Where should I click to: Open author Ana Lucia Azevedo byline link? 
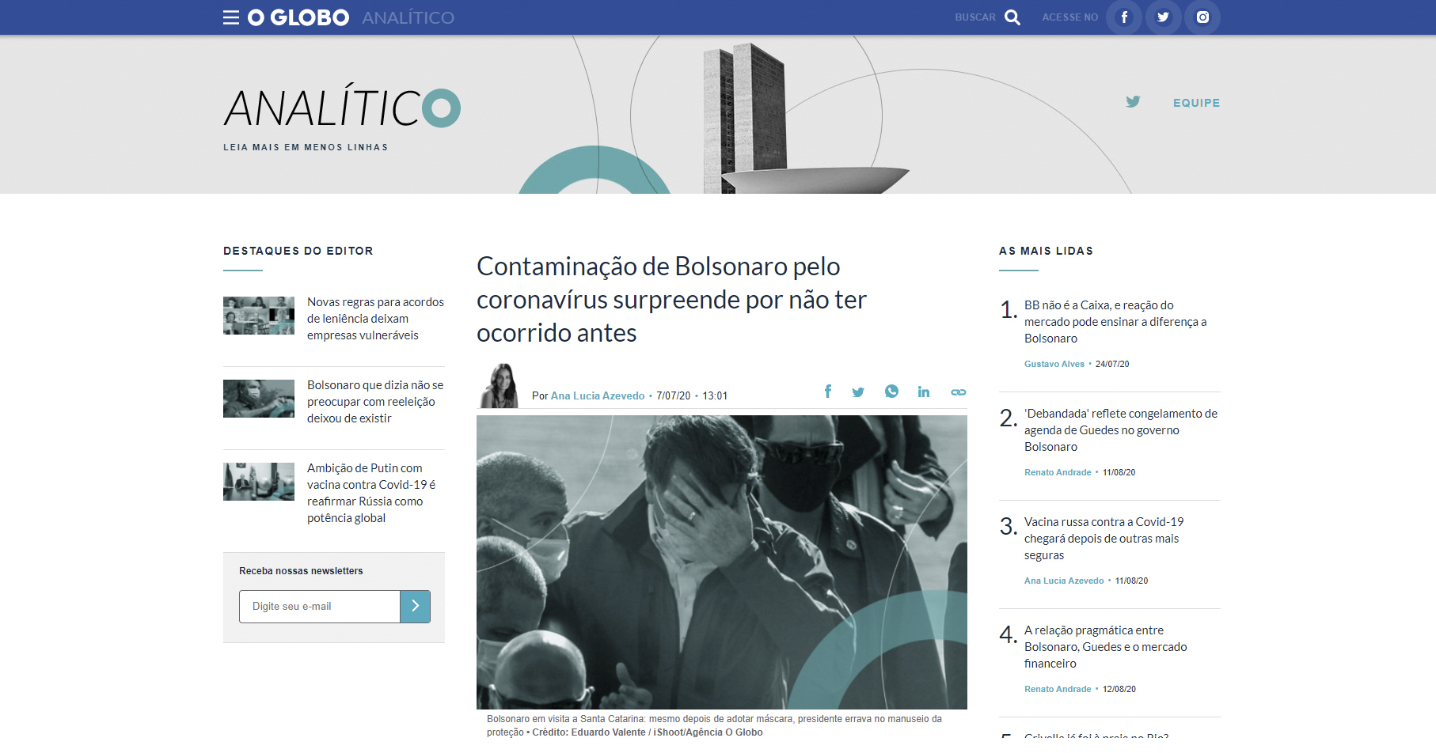pyautogui.click(x=598, y=395)
